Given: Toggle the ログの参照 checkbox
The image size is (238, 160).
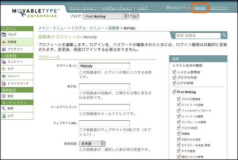Looking at the screenshot, I should tap(174, 83).
